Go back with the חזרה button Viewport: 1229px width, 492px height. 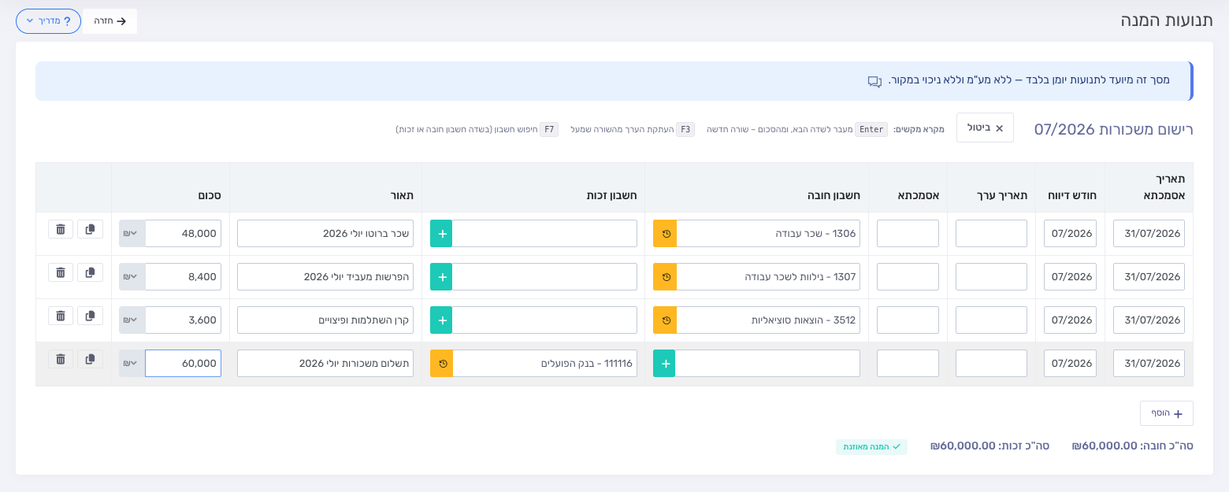(x=110, y=21)
